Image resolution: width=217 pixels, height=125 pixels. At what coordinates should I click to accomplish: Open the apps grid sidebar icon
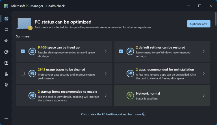(6, 63)
